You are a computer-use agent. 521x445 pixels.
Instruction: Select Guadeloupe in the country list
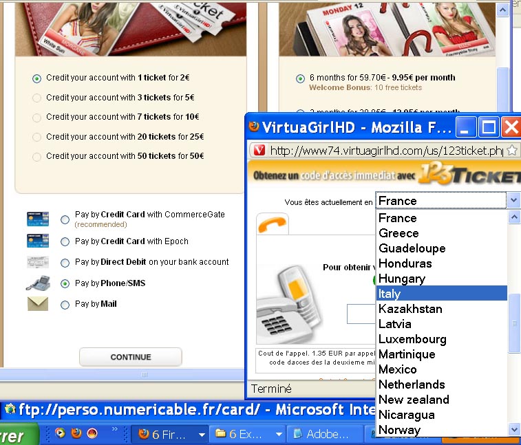point(442,248)
